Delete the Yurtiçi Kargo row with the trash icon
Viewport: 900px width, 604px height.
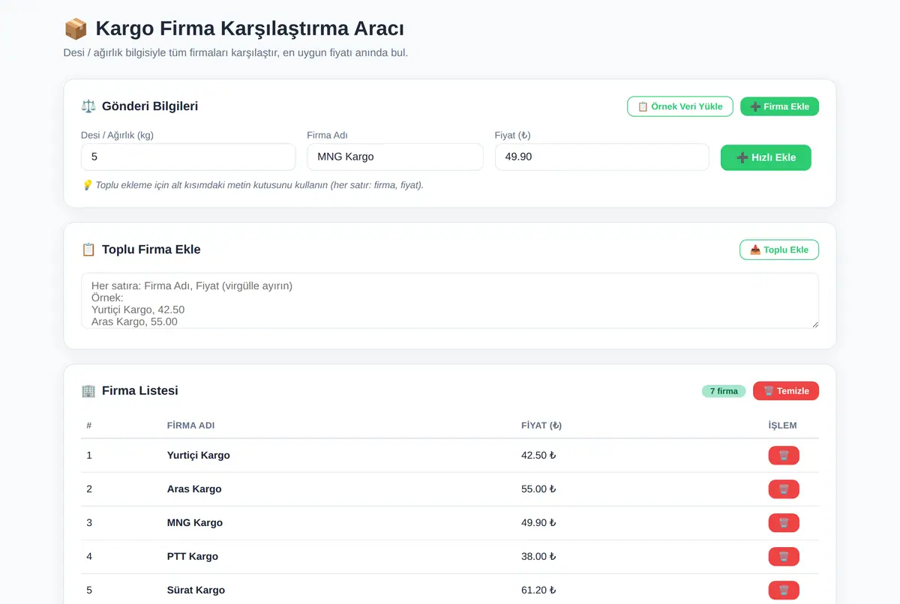(x=784, y=456)
